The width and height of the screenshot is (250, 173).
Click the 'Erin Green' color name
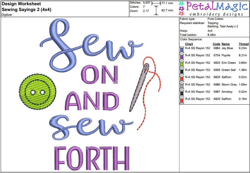(229, 63)
